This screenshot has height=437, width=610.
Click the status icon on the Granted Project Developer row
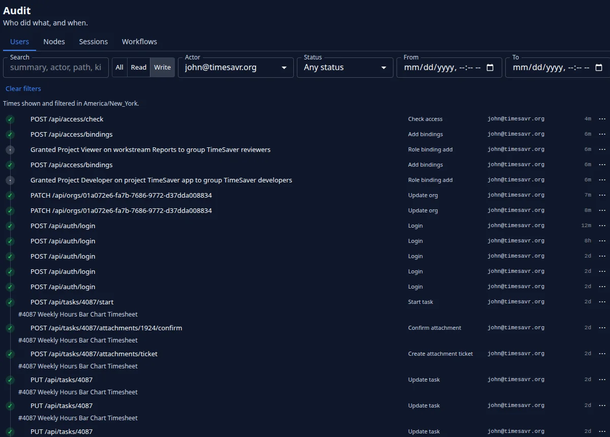click(x=10, y=180)
